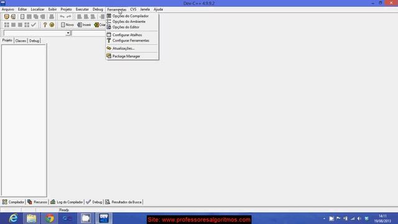Click the Ready status bar text
Viewport: 398px width, 224px height.
64,210
